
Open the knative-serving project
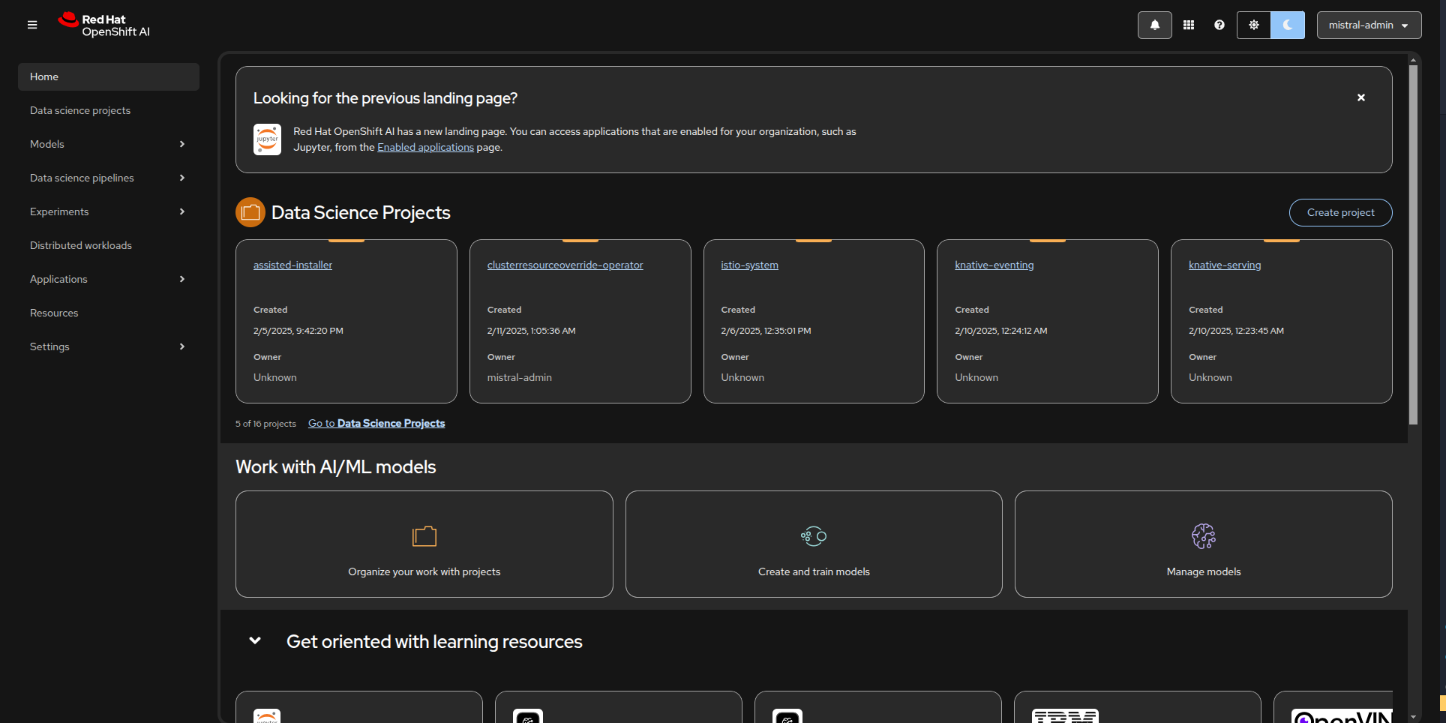tap(1225, 265)
